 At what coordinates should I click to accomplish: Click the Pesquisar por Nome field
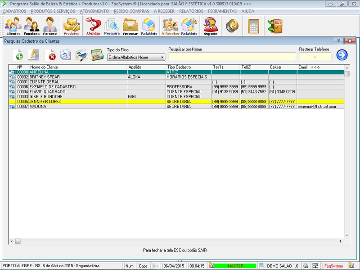232,57
